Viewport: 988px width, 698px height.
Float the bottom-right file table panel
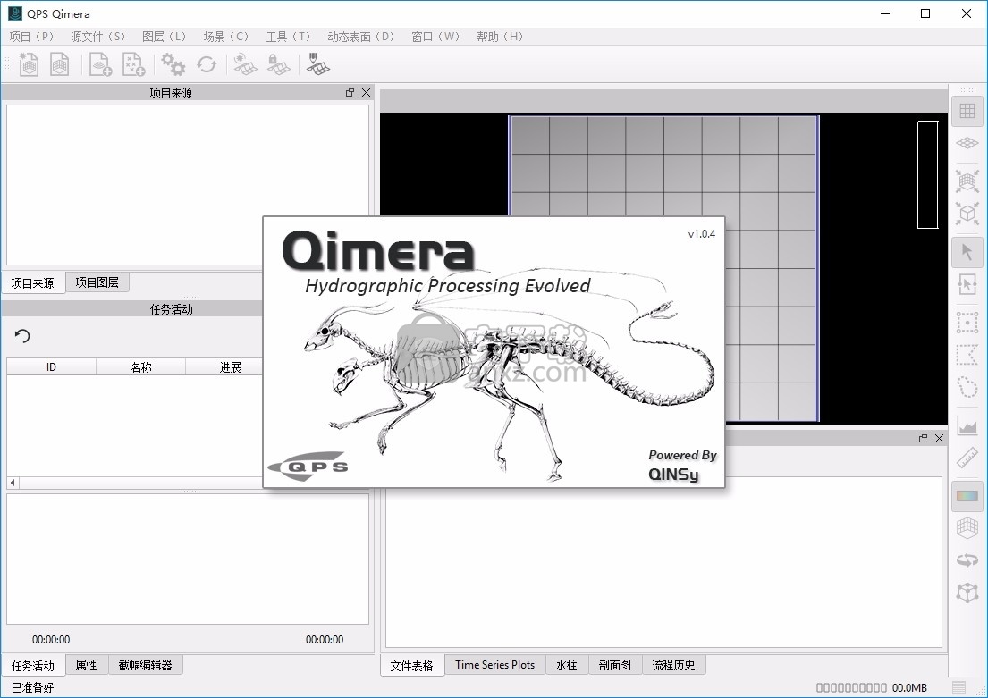(x=923, y=439)
